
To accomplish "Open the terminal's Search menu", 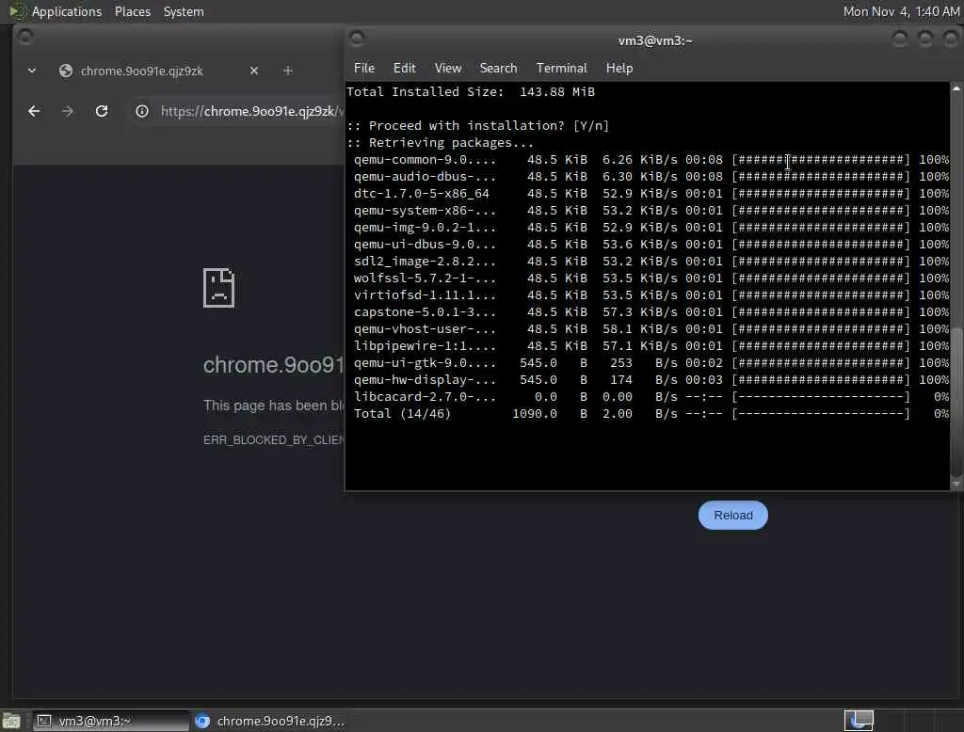I will tap(498, 69).
